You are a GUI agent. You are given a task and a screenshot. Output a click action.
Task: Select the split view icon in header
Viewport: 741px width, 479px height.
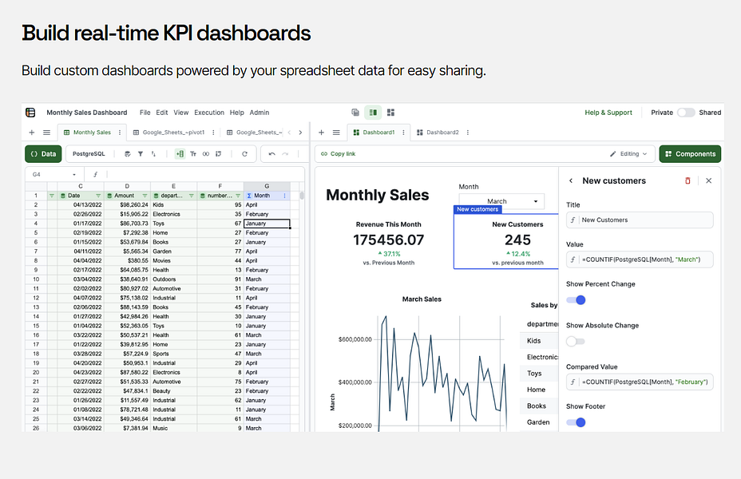point(373,113)
